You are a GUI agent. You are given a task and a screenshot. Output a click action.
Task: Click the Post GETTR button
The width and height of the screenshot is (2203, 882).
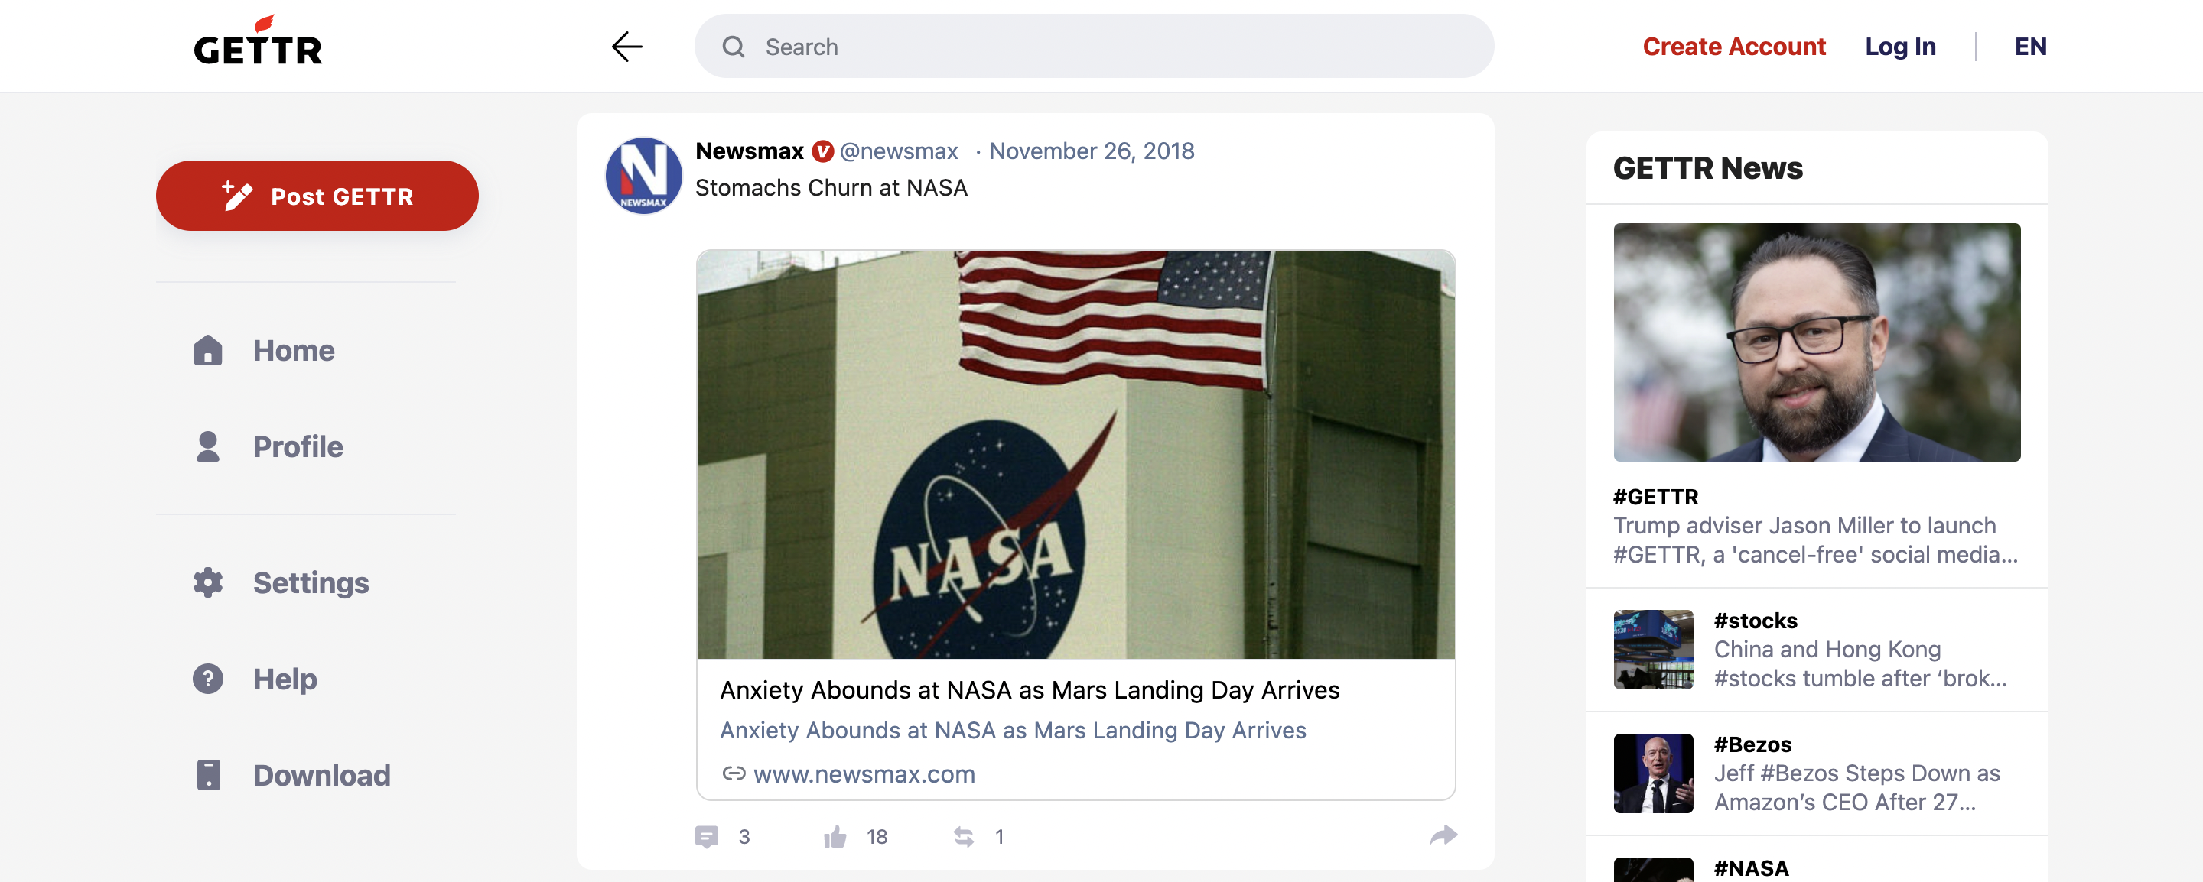(x=317, y=196)
